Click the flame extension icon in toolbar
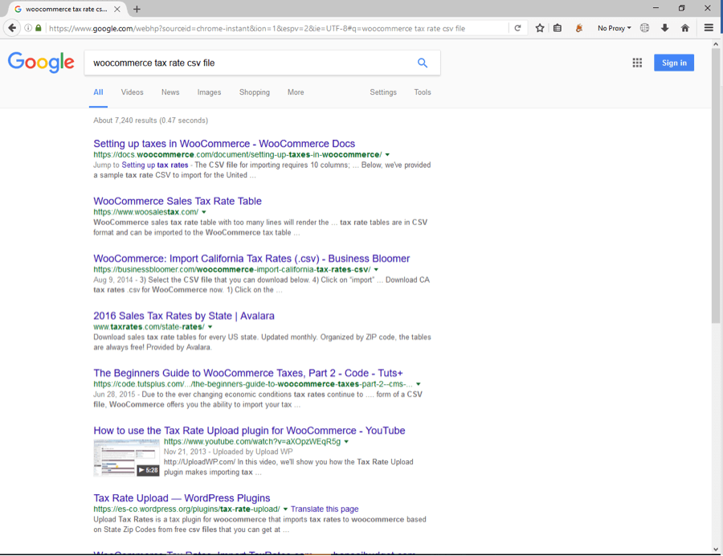This screenshot has width=723, height=556. coord(579,28)
